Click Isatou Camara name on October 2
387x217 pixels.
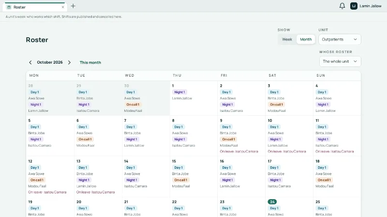231,111
